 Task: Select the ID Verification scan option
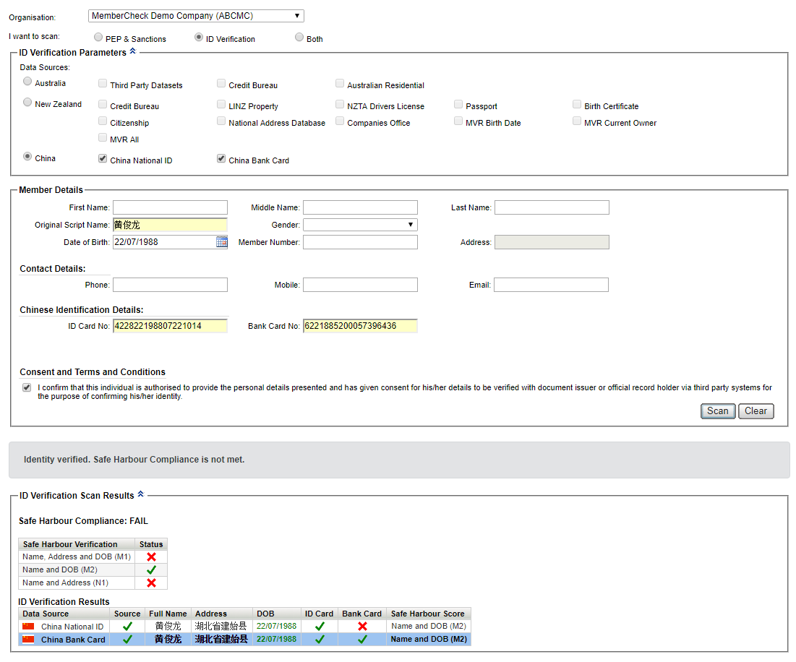pos(199,37)
